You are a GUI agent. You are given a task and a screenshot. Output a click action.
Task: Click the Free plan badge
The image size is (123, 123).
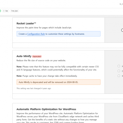click(14, 11)
